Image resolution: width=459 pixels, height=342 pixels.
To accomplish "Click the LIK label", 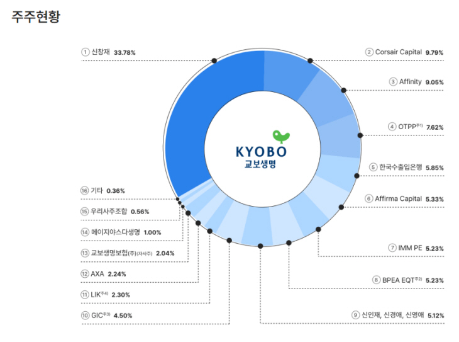I will pyautogui.click(x=99, y=295).
